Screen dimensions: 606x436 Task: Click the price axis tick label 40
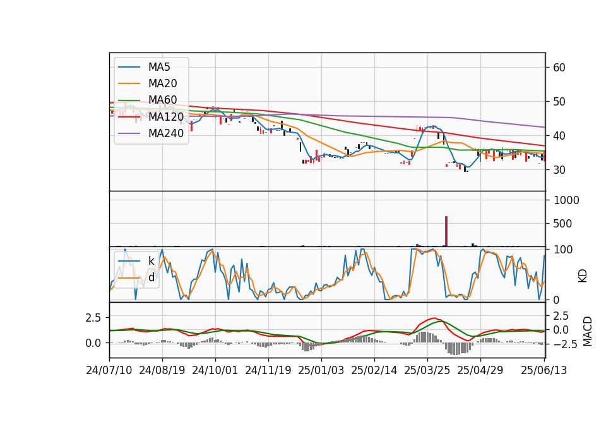coord(559,136)
